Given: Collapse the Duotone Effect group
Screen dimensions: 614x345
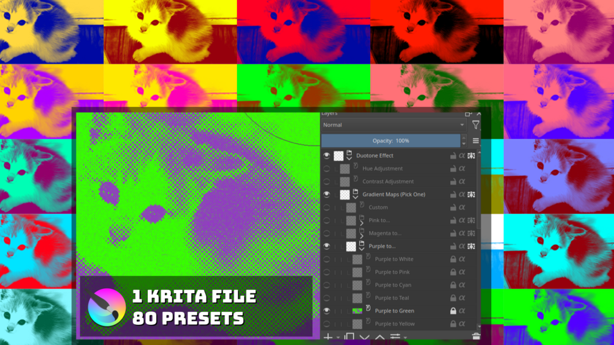Looking at the screenshot, I should [x=349, y=158].
